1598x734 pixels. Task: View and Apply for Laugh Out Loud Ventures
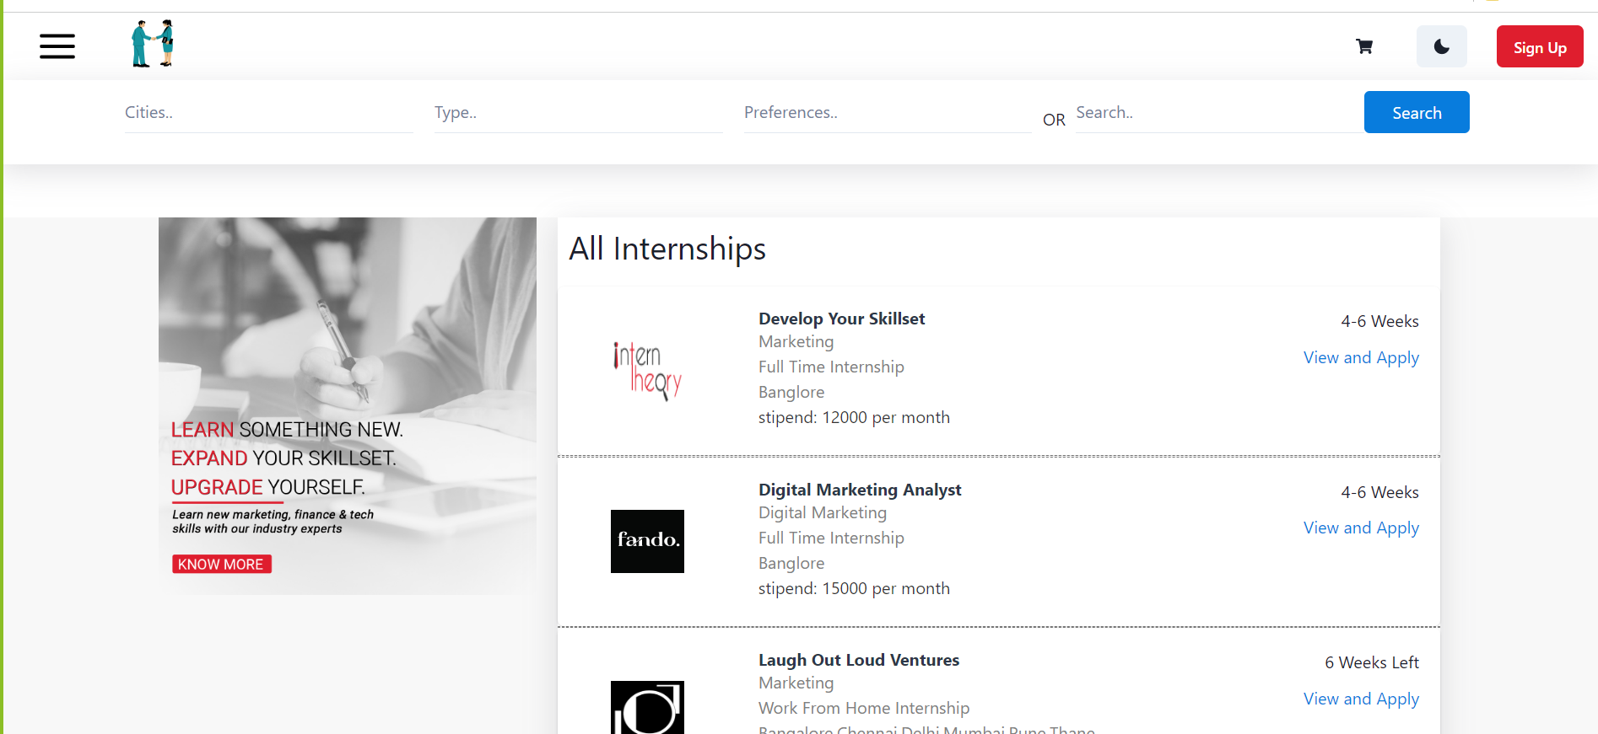(1360, 699)
